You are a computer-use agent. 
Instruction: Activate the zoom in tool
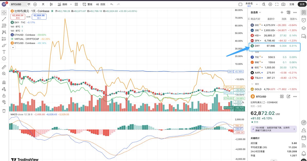pyautogui.click(x=4, y=74)
